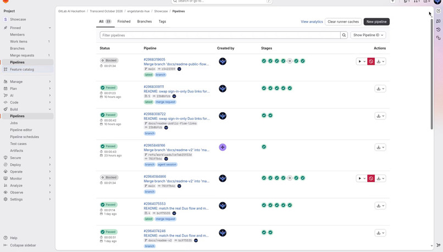This screenshot has height=252, width=443.
Task: Open pipeline #2968319605 link
Action: point(154,59)
